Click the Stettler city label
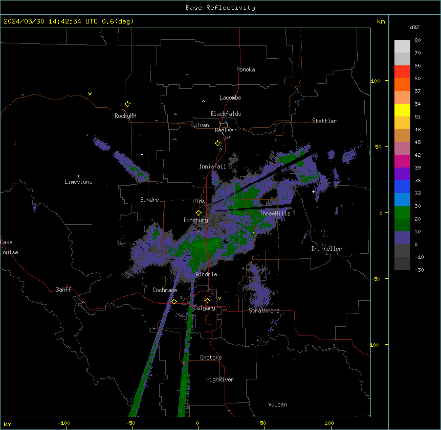 pos(324,121)
